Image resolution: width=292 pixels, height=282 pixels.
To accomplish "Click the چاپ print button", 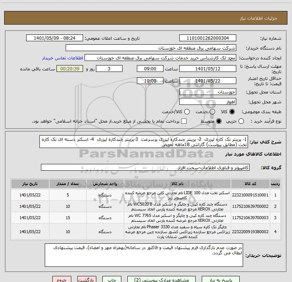I will pyautogui.click(x=112, y=279).
